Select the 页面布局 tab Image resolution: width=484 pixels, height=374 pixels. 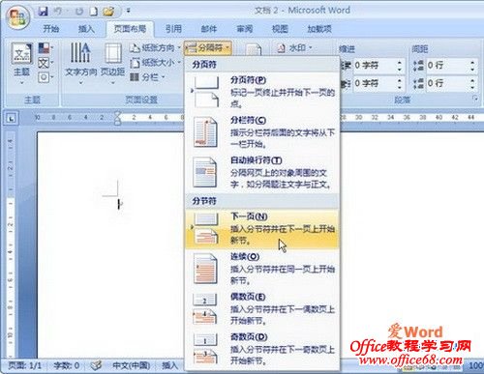(x=130, y=29)
